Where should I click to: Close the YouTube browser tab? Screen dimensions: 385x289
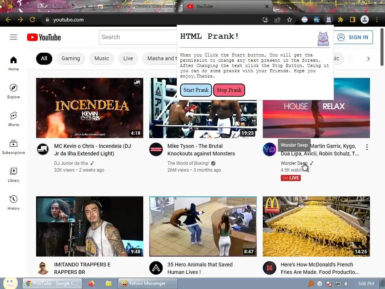point(267,6)
